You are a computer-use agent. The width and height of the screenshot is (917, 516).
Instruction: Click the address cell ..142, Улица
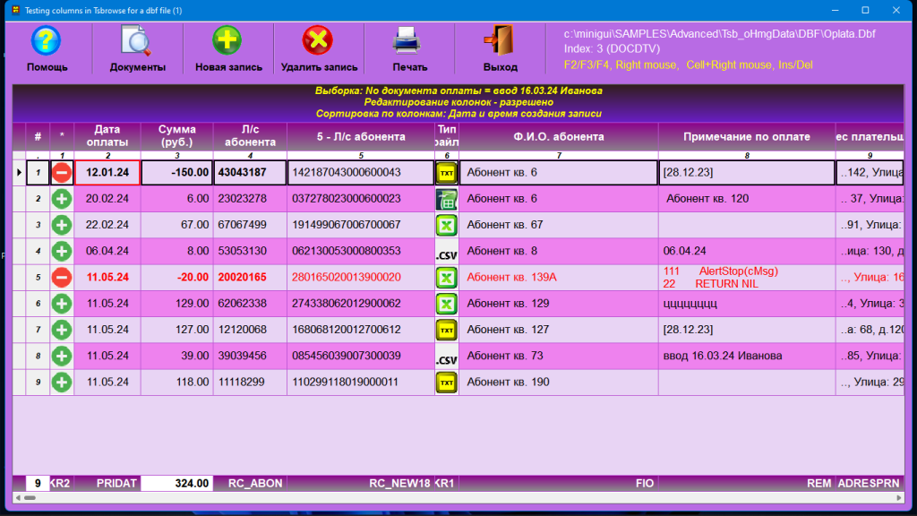tap(870, 173)
